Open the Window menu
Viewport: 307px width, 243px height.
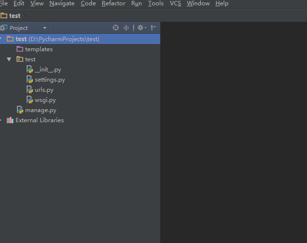(x=198, y=3)
